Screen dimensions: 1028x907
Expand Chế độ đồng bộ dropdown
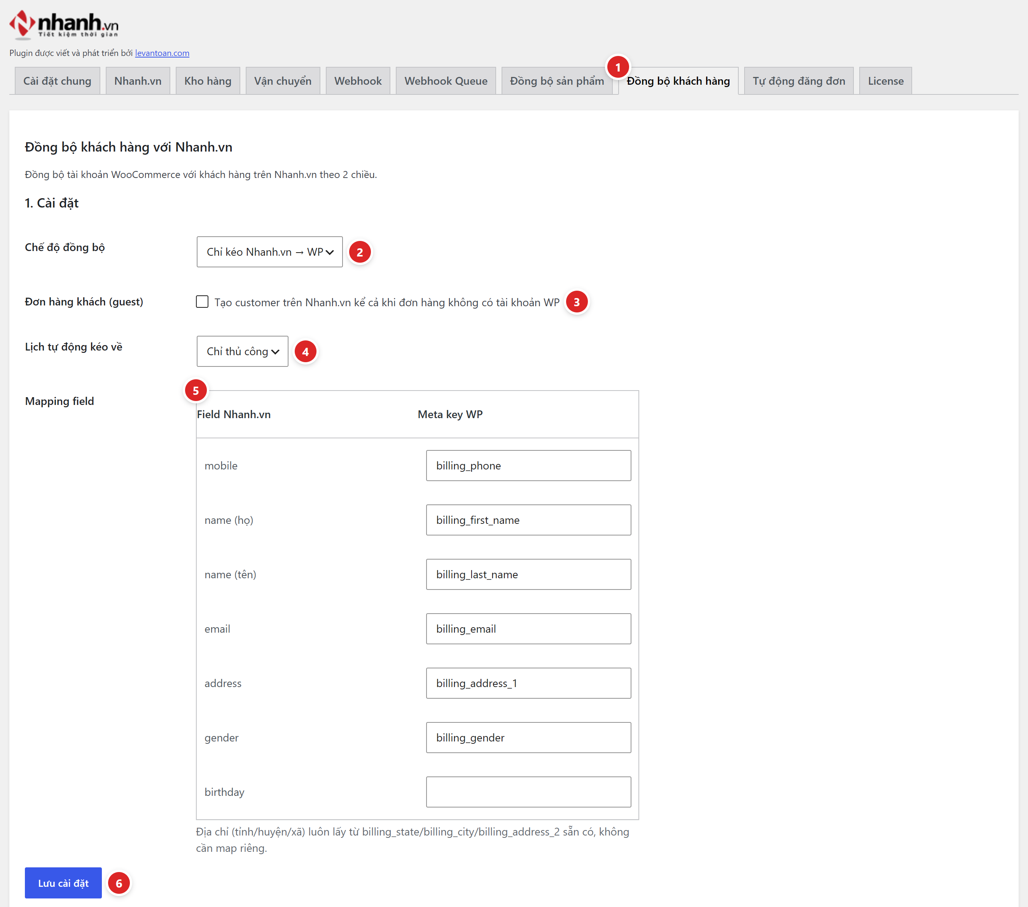[x=269, y=252]
